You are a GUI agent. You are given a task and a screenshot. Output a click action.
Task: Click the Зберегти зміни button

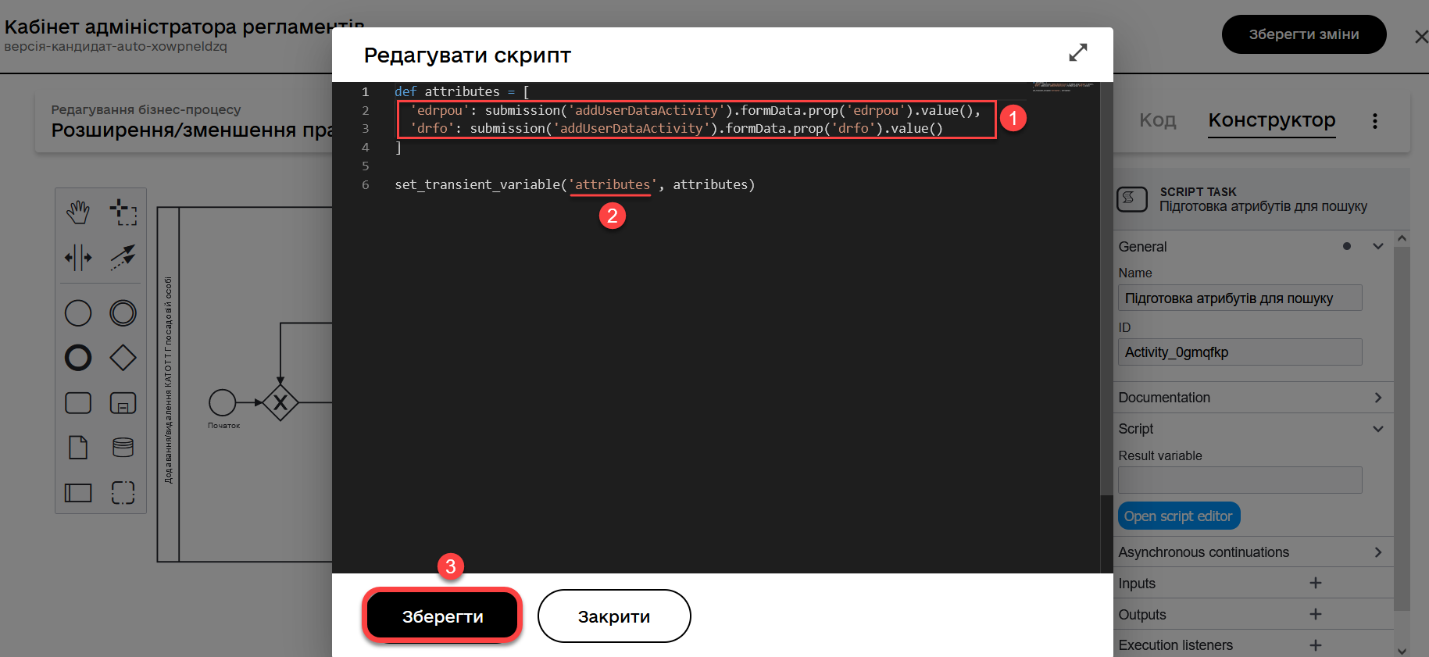coord(1304,34)
